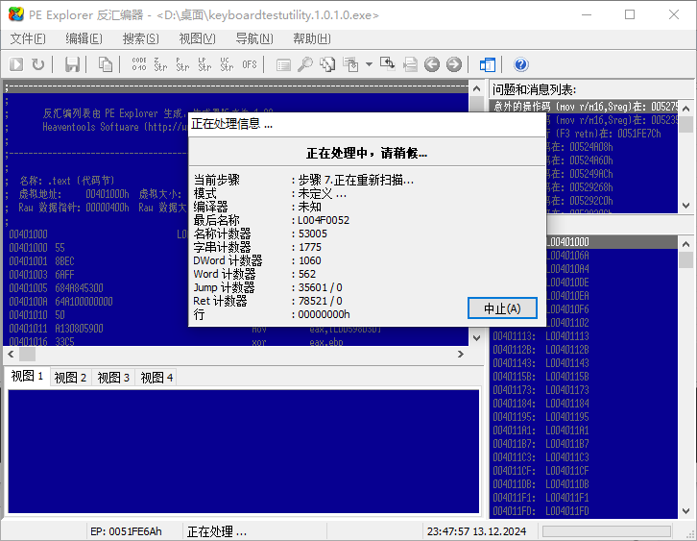Open the 搜索(S) menu

[x=140, y=38]
